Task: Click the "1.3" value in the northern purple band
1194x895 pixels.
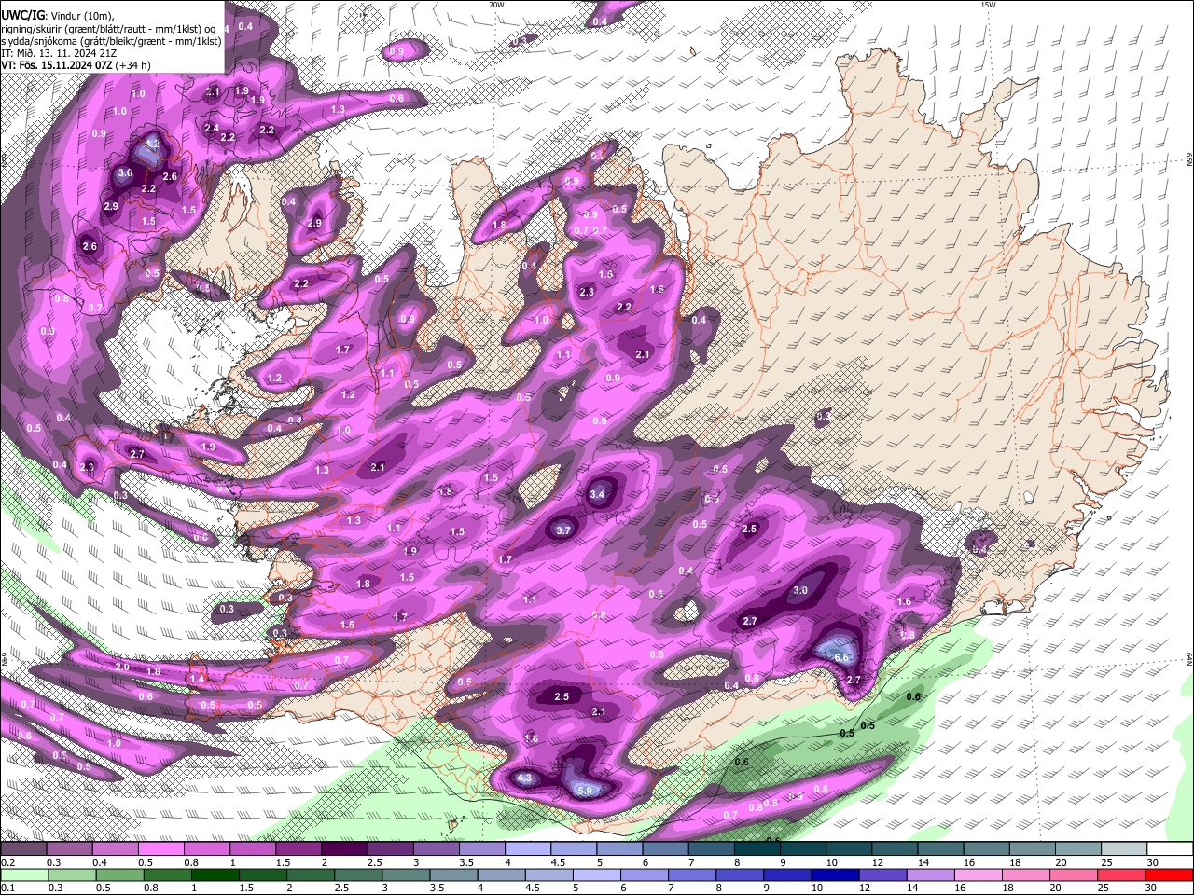Action: [338, 109]
